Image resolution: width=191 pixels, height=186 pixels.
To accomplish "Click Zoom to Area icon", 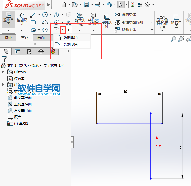I will [181, 39].
